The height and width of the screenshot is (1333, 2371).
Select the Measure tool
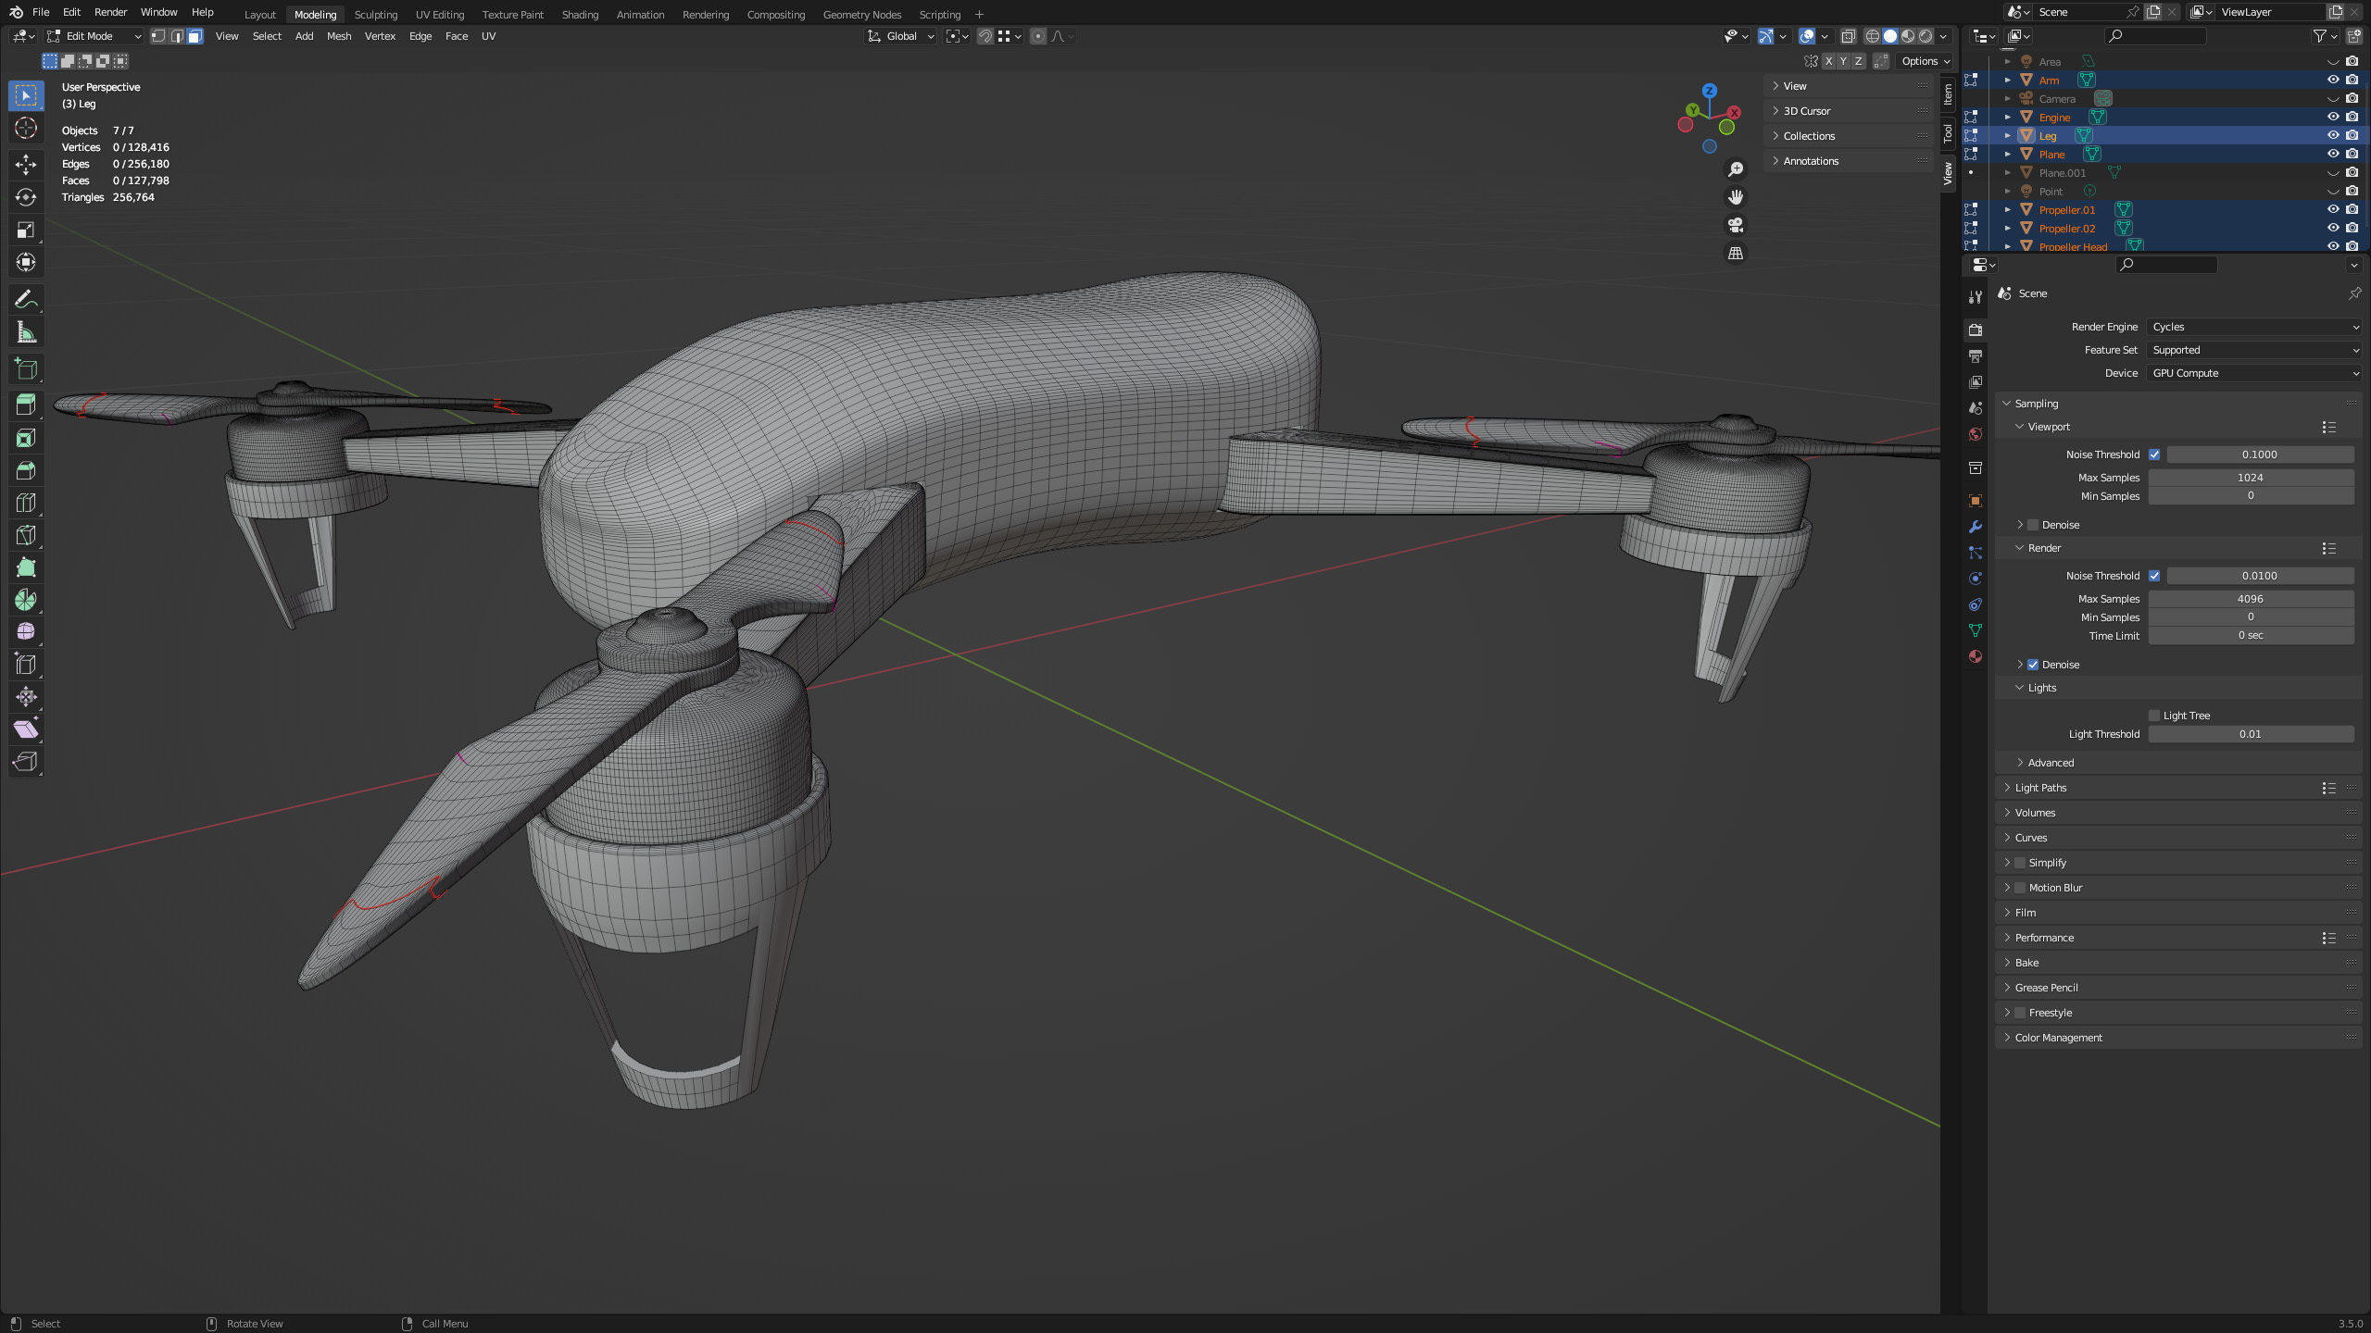pyautogui.click(x=26, y=331)
